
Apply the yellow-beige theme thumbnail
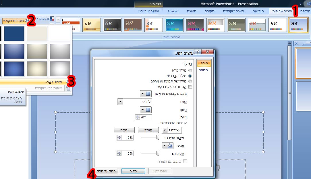[91, 25]
